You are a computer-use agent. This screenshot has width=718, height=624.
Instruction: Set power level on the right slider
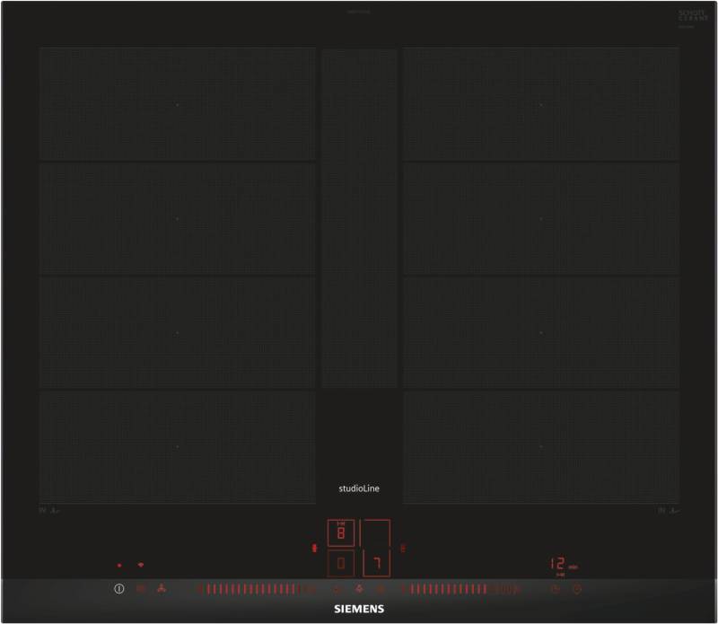(461, 589)
